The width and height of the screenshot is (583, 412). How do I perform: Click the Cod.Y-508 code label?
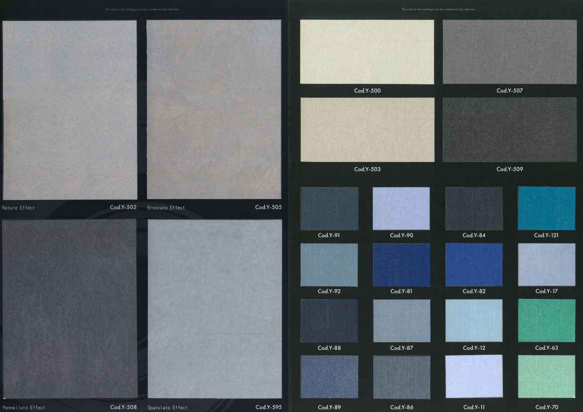click(x=123, y=407)
